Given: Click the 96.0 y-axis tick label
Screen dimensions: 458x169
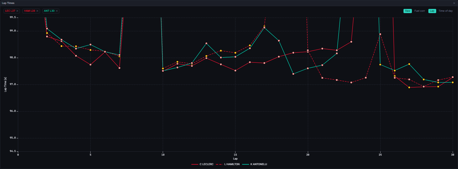Looking at the screenshot, I should tap(13, 111).
